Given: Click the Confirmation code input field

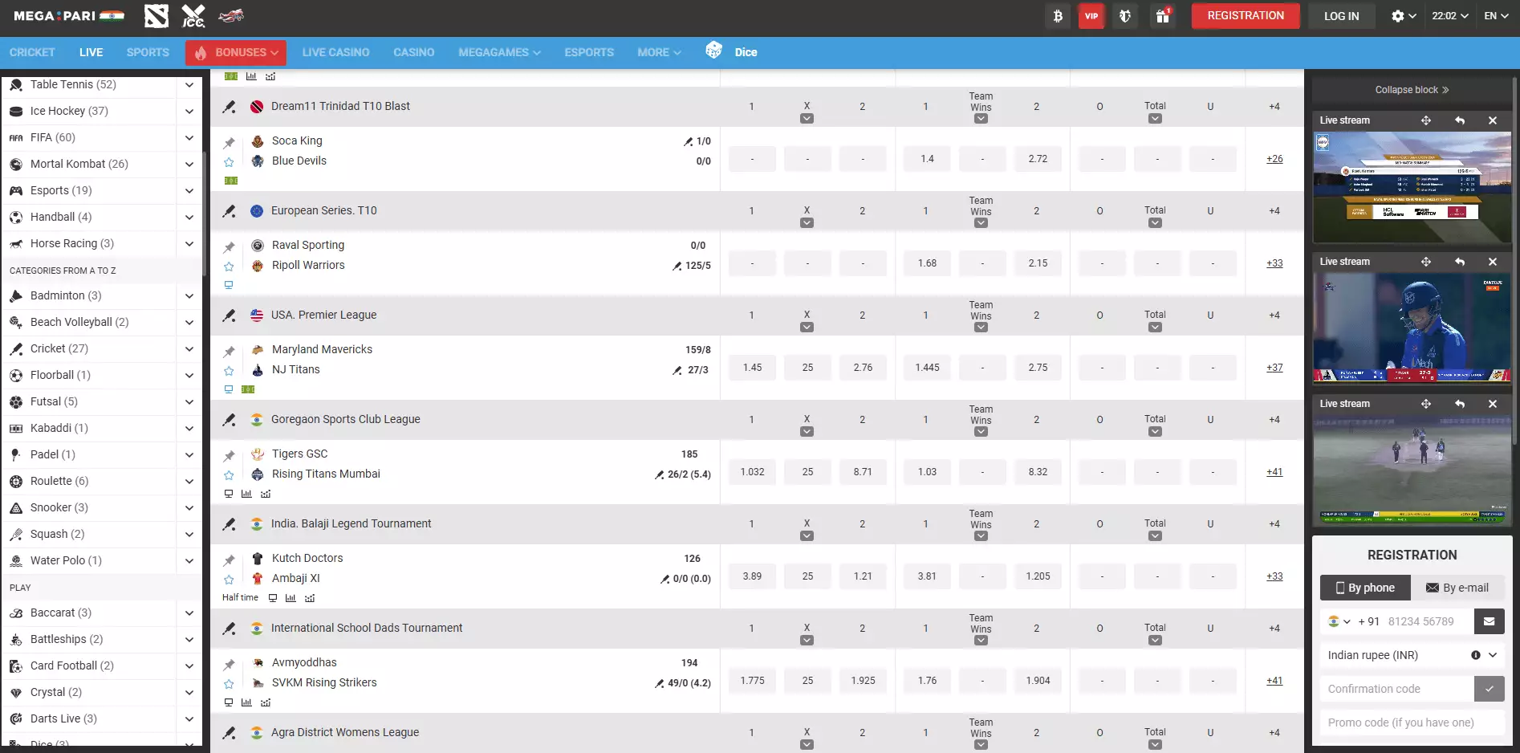Looking at the screenshot, I should point(1397,689).
